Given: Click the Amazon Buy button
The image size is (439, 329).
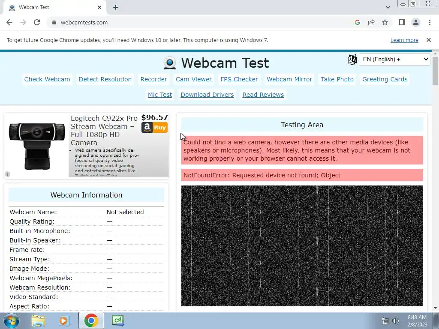Looking at the screenshot, I should (154, 128).
